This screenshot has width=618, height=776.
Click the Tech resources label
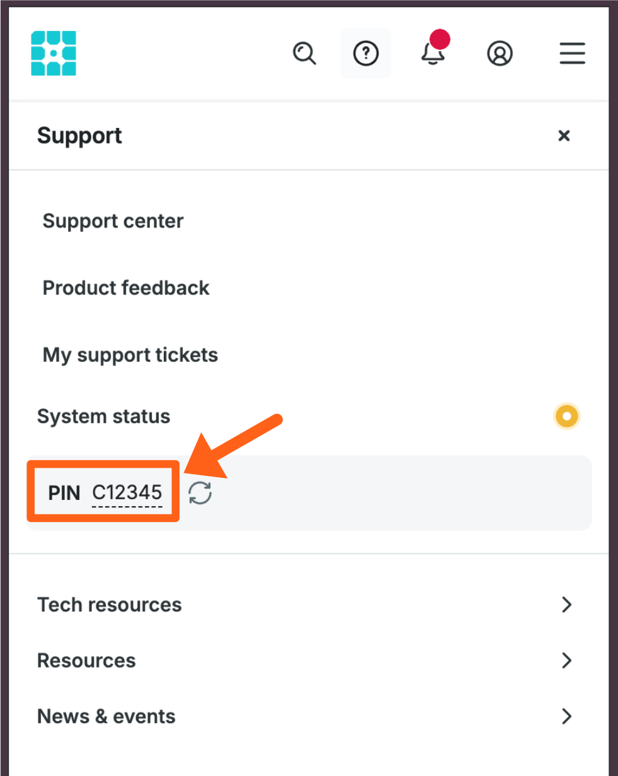110,605
